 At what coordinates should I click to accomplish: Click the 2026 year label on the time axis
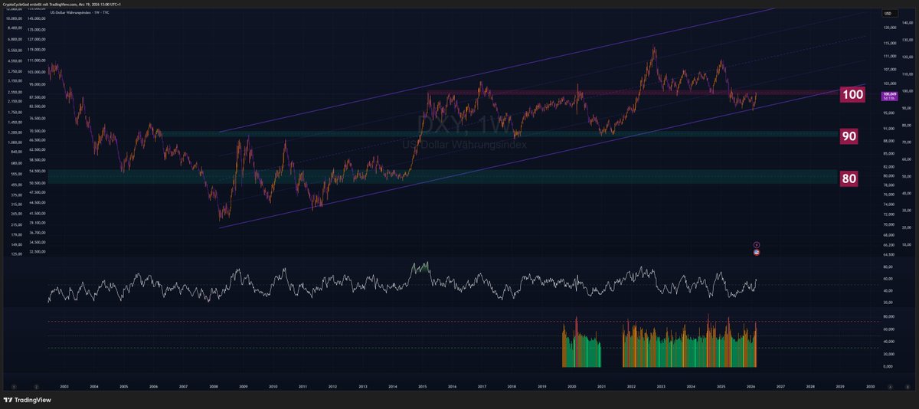coord(751,387)
